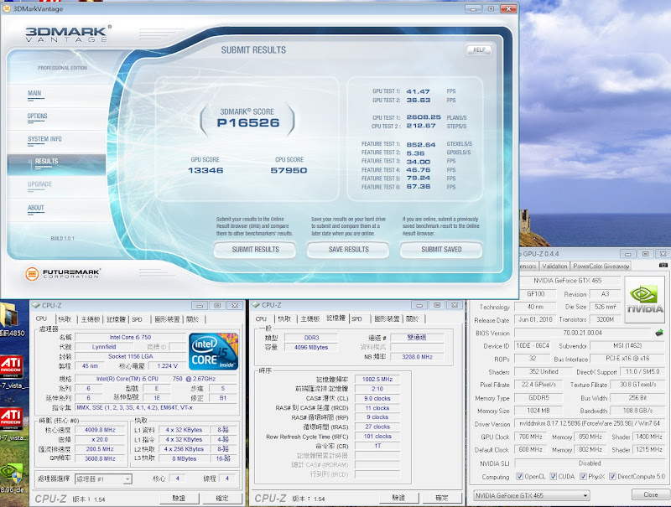Click the CAS latency value 9.0 clocks
671x507 pixels.
[377, 398]
